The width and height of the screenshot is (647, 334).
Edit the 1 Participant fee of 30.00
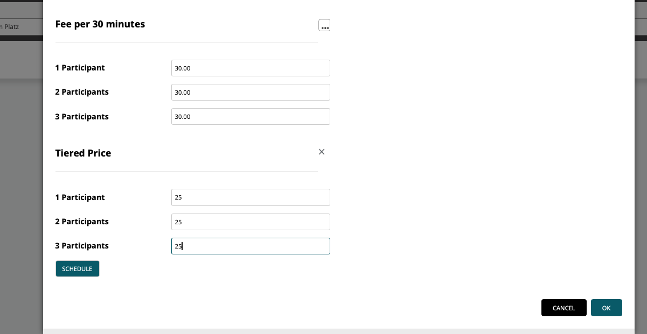(251, 68)
